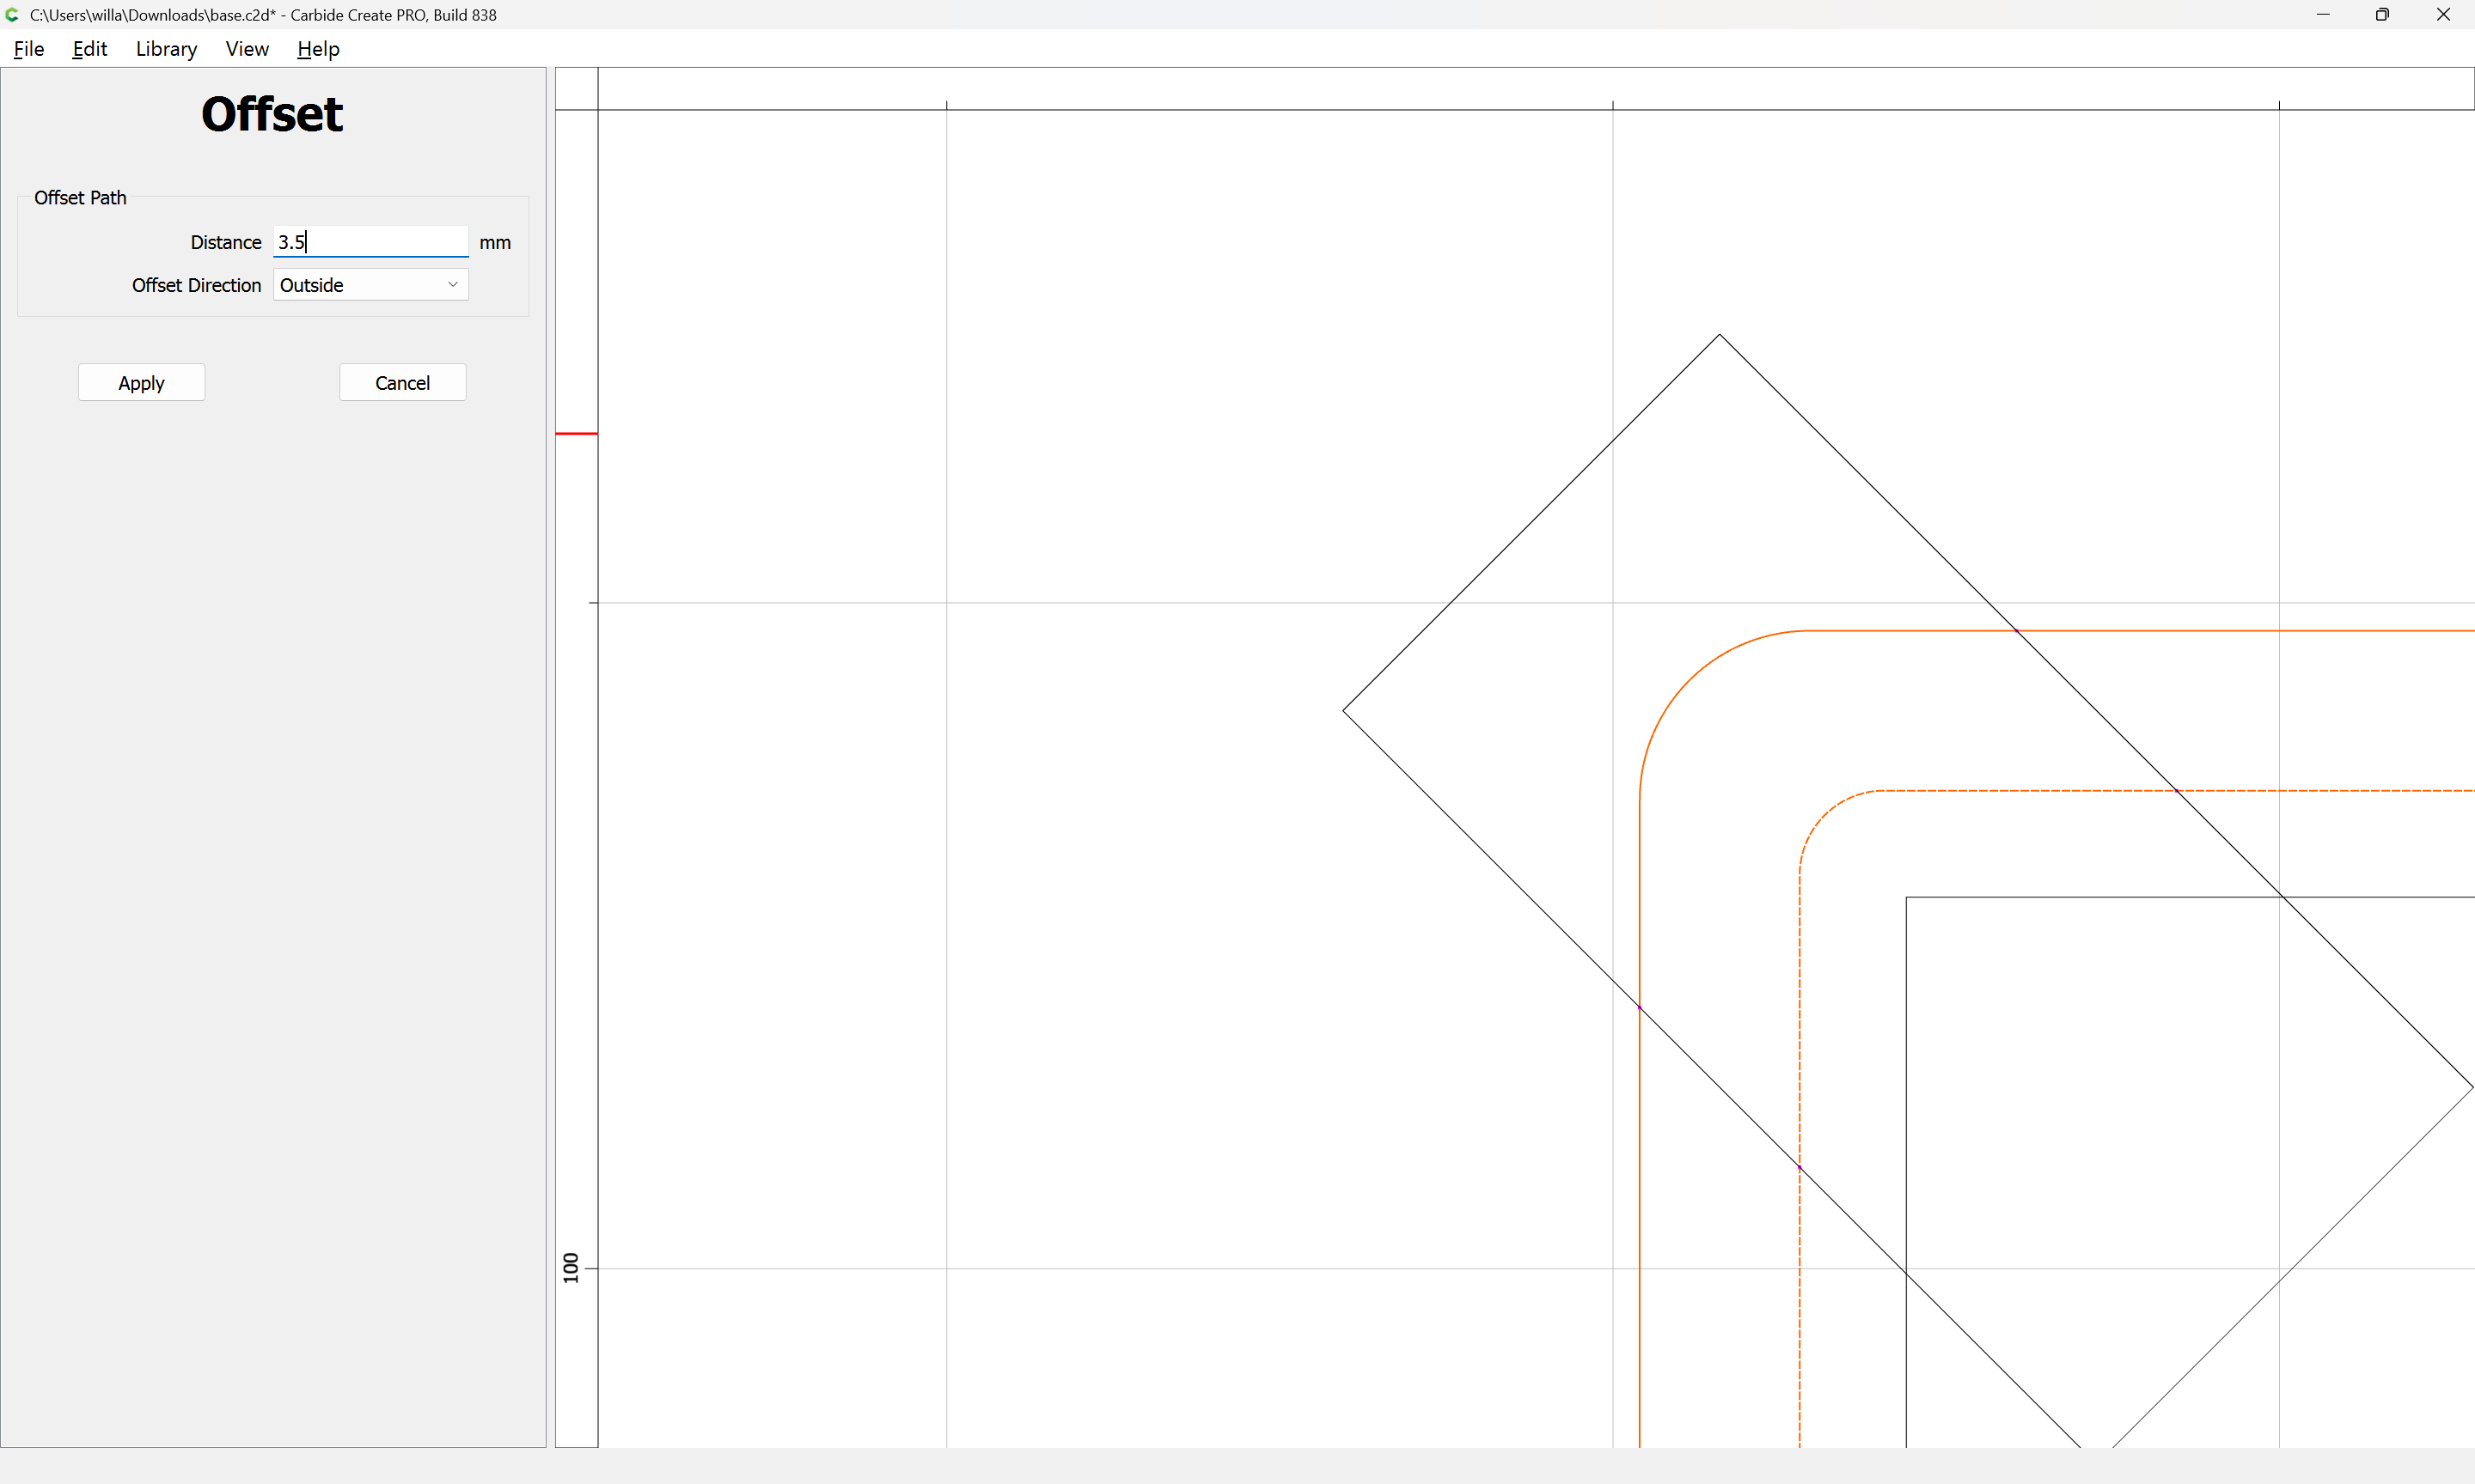Open the File menu
This screenshot has height=1484, width=2475.
(28, 49)
